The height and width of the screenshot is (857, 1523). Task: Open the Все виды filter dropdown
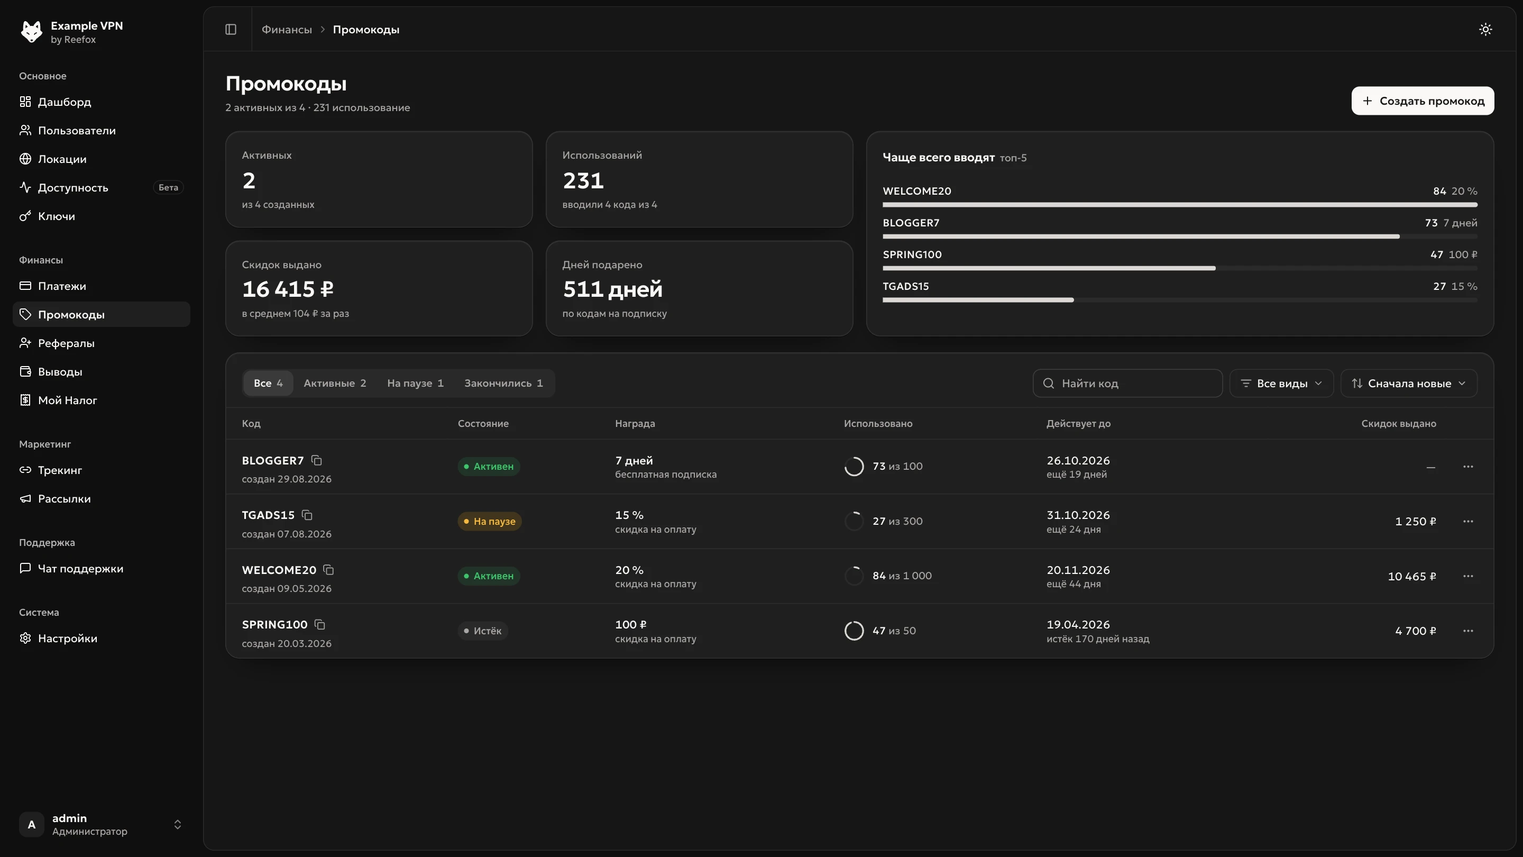coord(1281,383)
